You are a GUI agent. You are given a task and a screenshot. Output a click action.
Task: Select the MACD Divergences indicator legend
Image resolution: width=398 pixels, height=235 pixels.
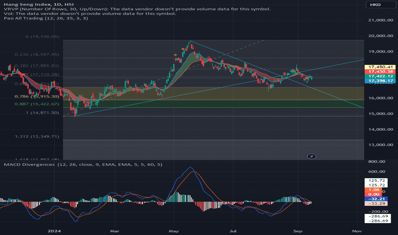coord(83,164)
